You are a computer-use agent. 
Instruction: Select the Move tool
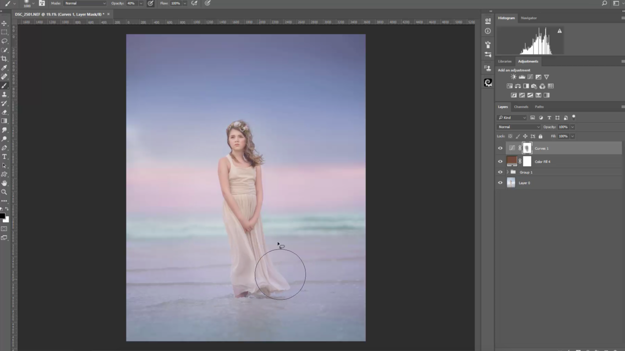(4, 23)
